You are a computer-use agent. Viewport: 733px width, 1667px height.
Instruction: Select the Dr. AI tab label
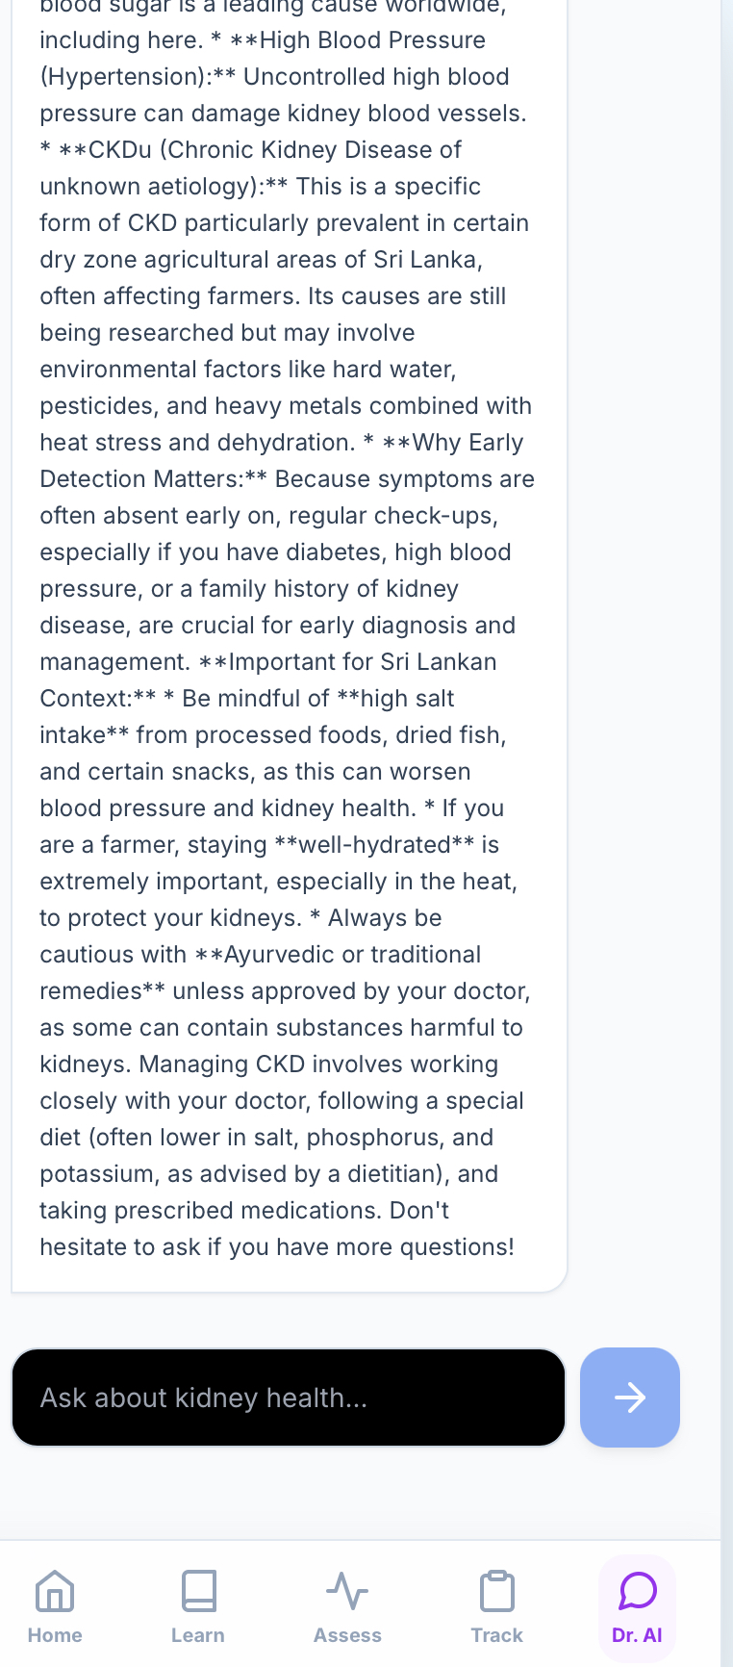click(637, 1635)
